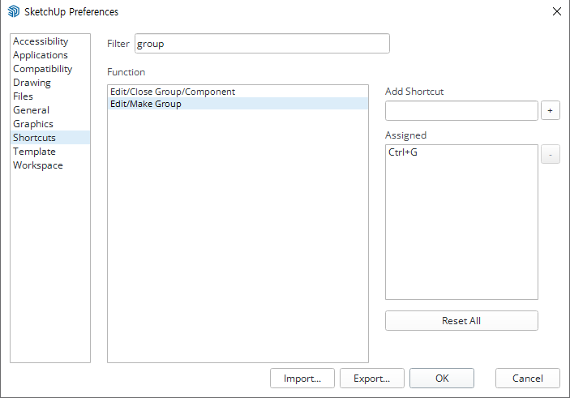Open the Compatibility preferences category
This screenshot has width=570, height=398.
50,69
